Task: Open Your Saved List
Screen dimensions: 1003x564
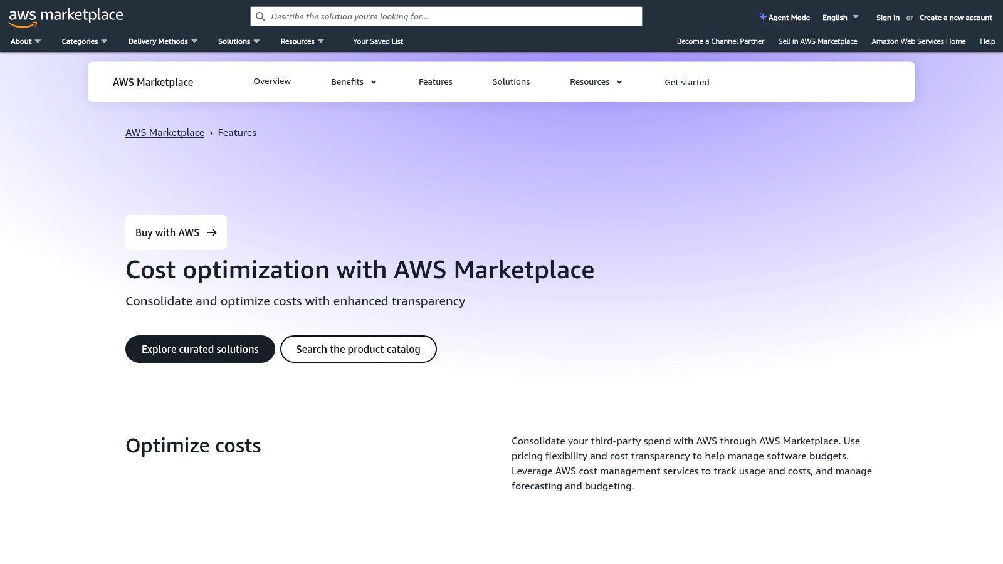Action: tap(377, 41)
